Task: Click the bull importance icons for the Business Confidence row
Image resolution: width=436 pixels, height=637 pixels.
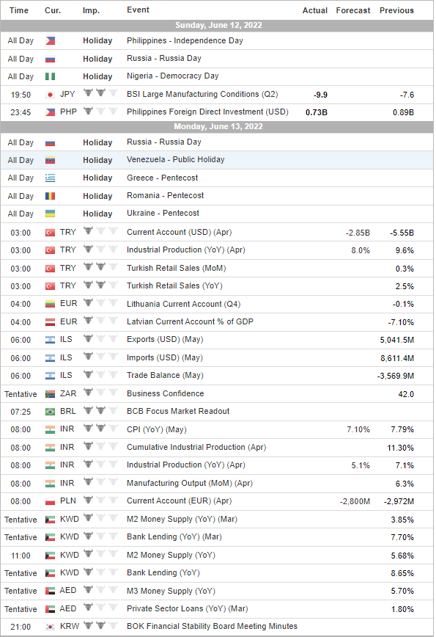Action: pos(100,392)
